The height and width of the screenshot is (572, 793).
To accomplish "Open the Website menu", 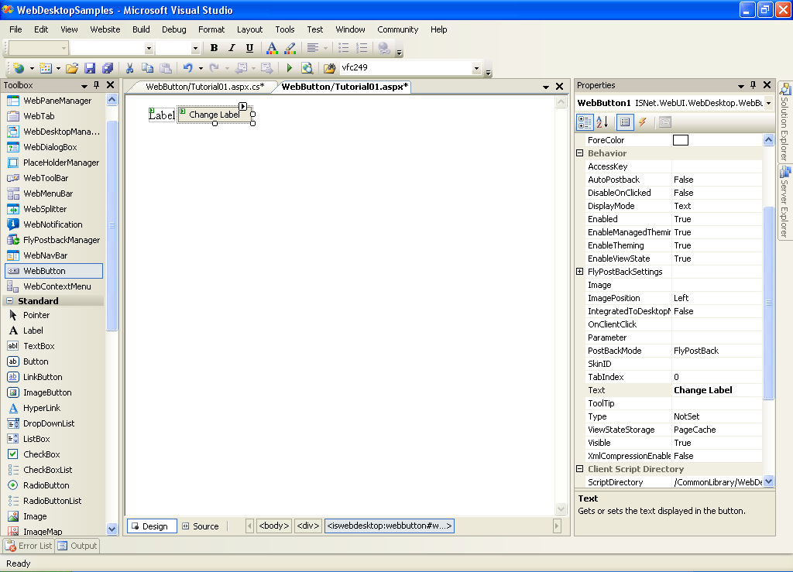I will point(105,29).
